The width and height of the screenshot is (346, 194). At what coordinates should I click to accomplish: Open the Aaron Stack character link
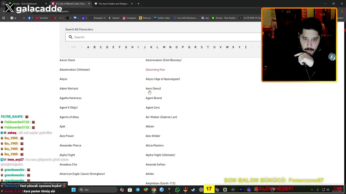(67, 60)
